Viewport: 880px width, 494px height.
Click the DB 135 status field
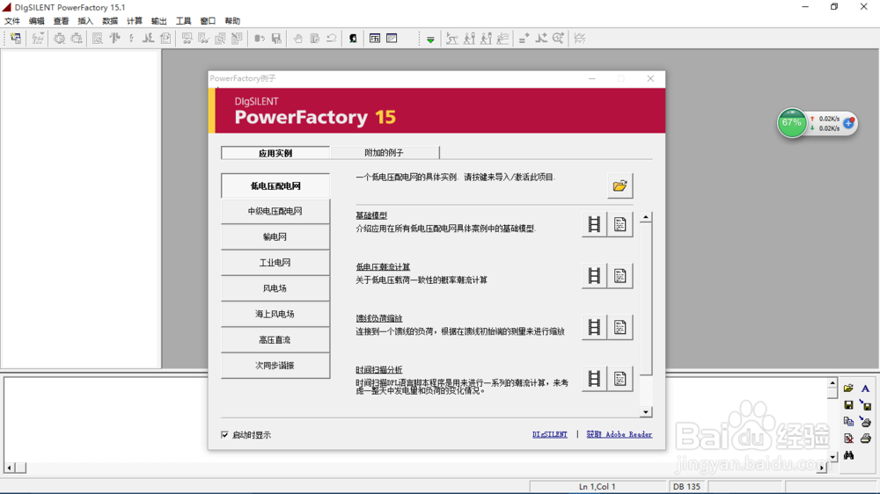687,487
